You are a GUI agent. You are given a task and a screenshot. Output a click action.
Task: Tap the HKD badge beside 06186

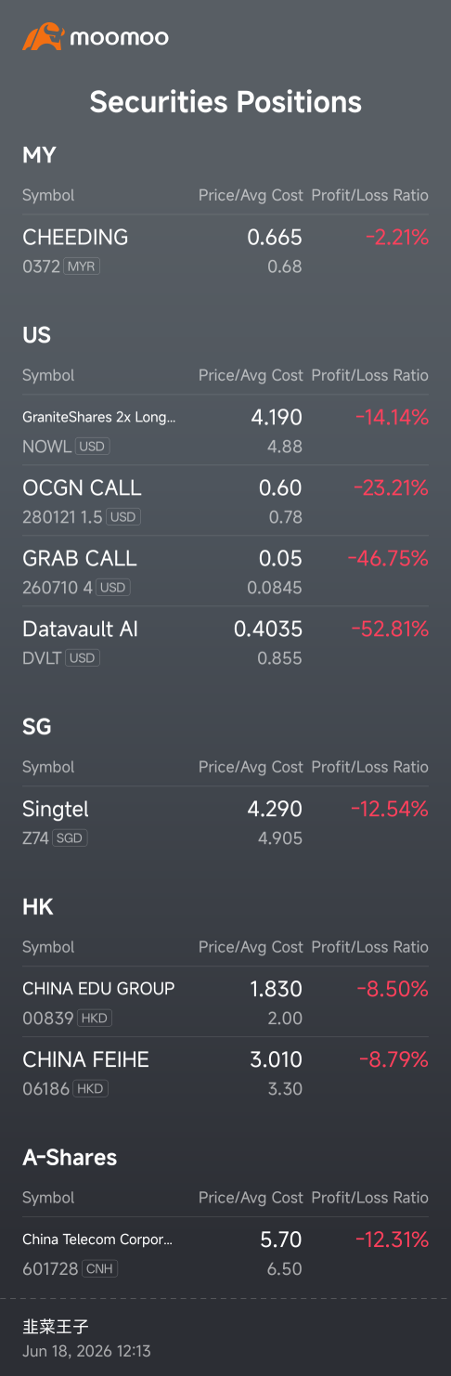[90, 1089]
